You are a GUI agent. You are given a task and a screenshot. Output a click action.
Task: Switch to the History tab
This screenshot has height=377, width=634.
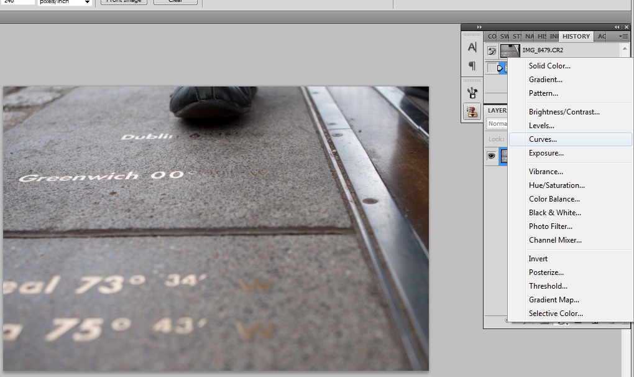point(576,37)
